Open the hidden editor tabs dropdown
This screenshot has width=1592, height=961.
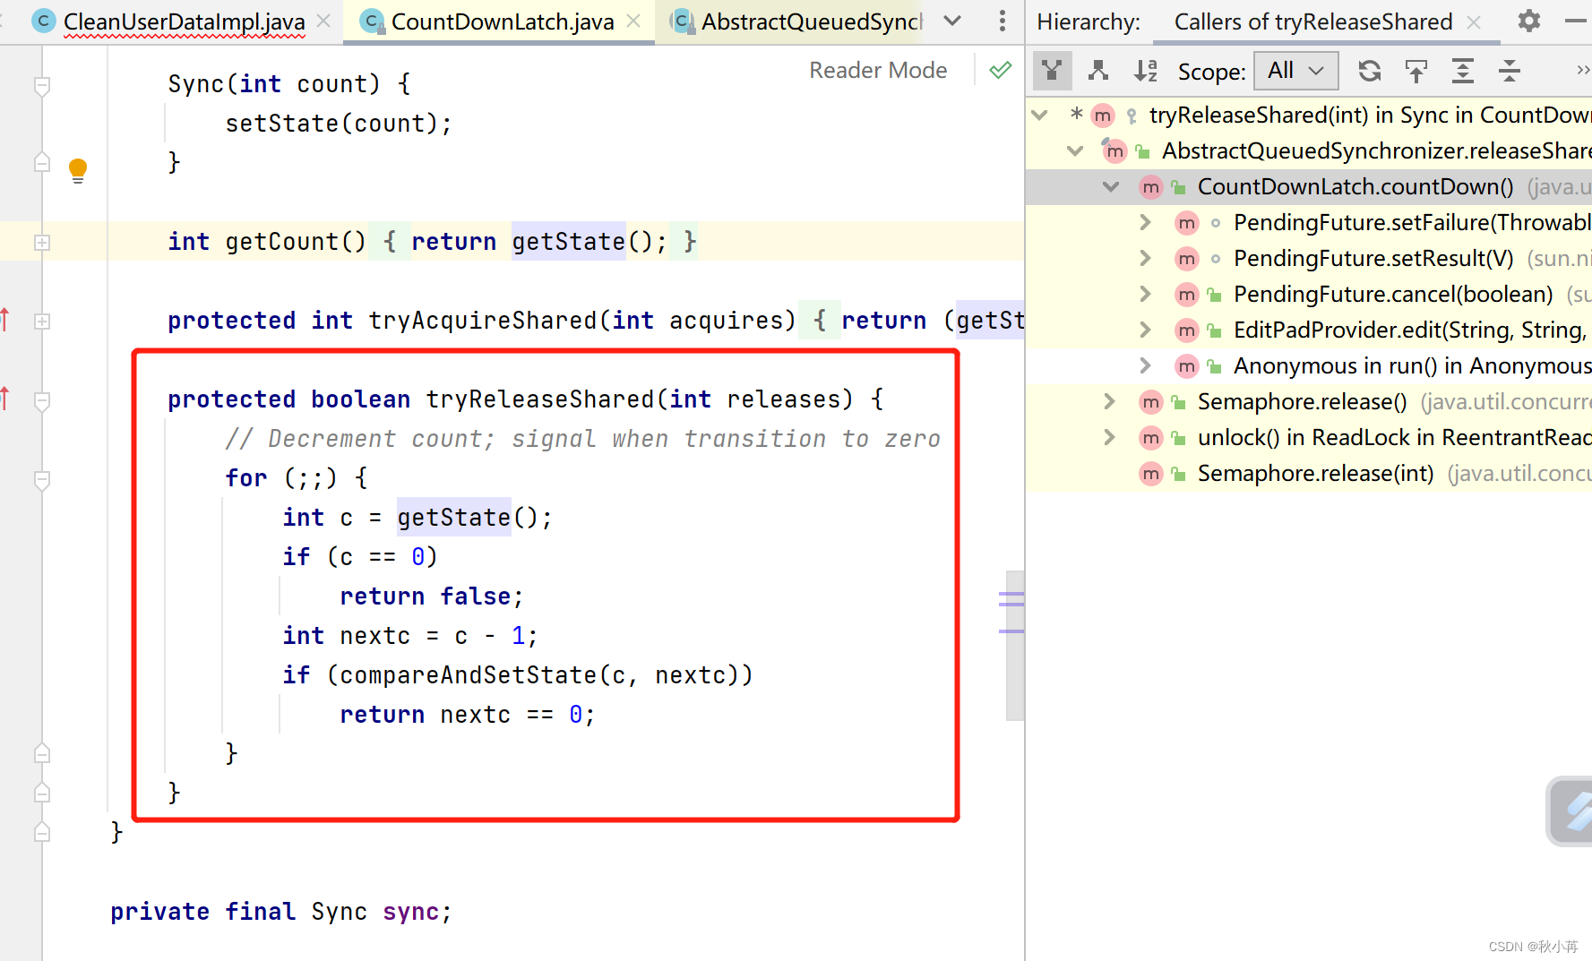click(x=953, y=21)
